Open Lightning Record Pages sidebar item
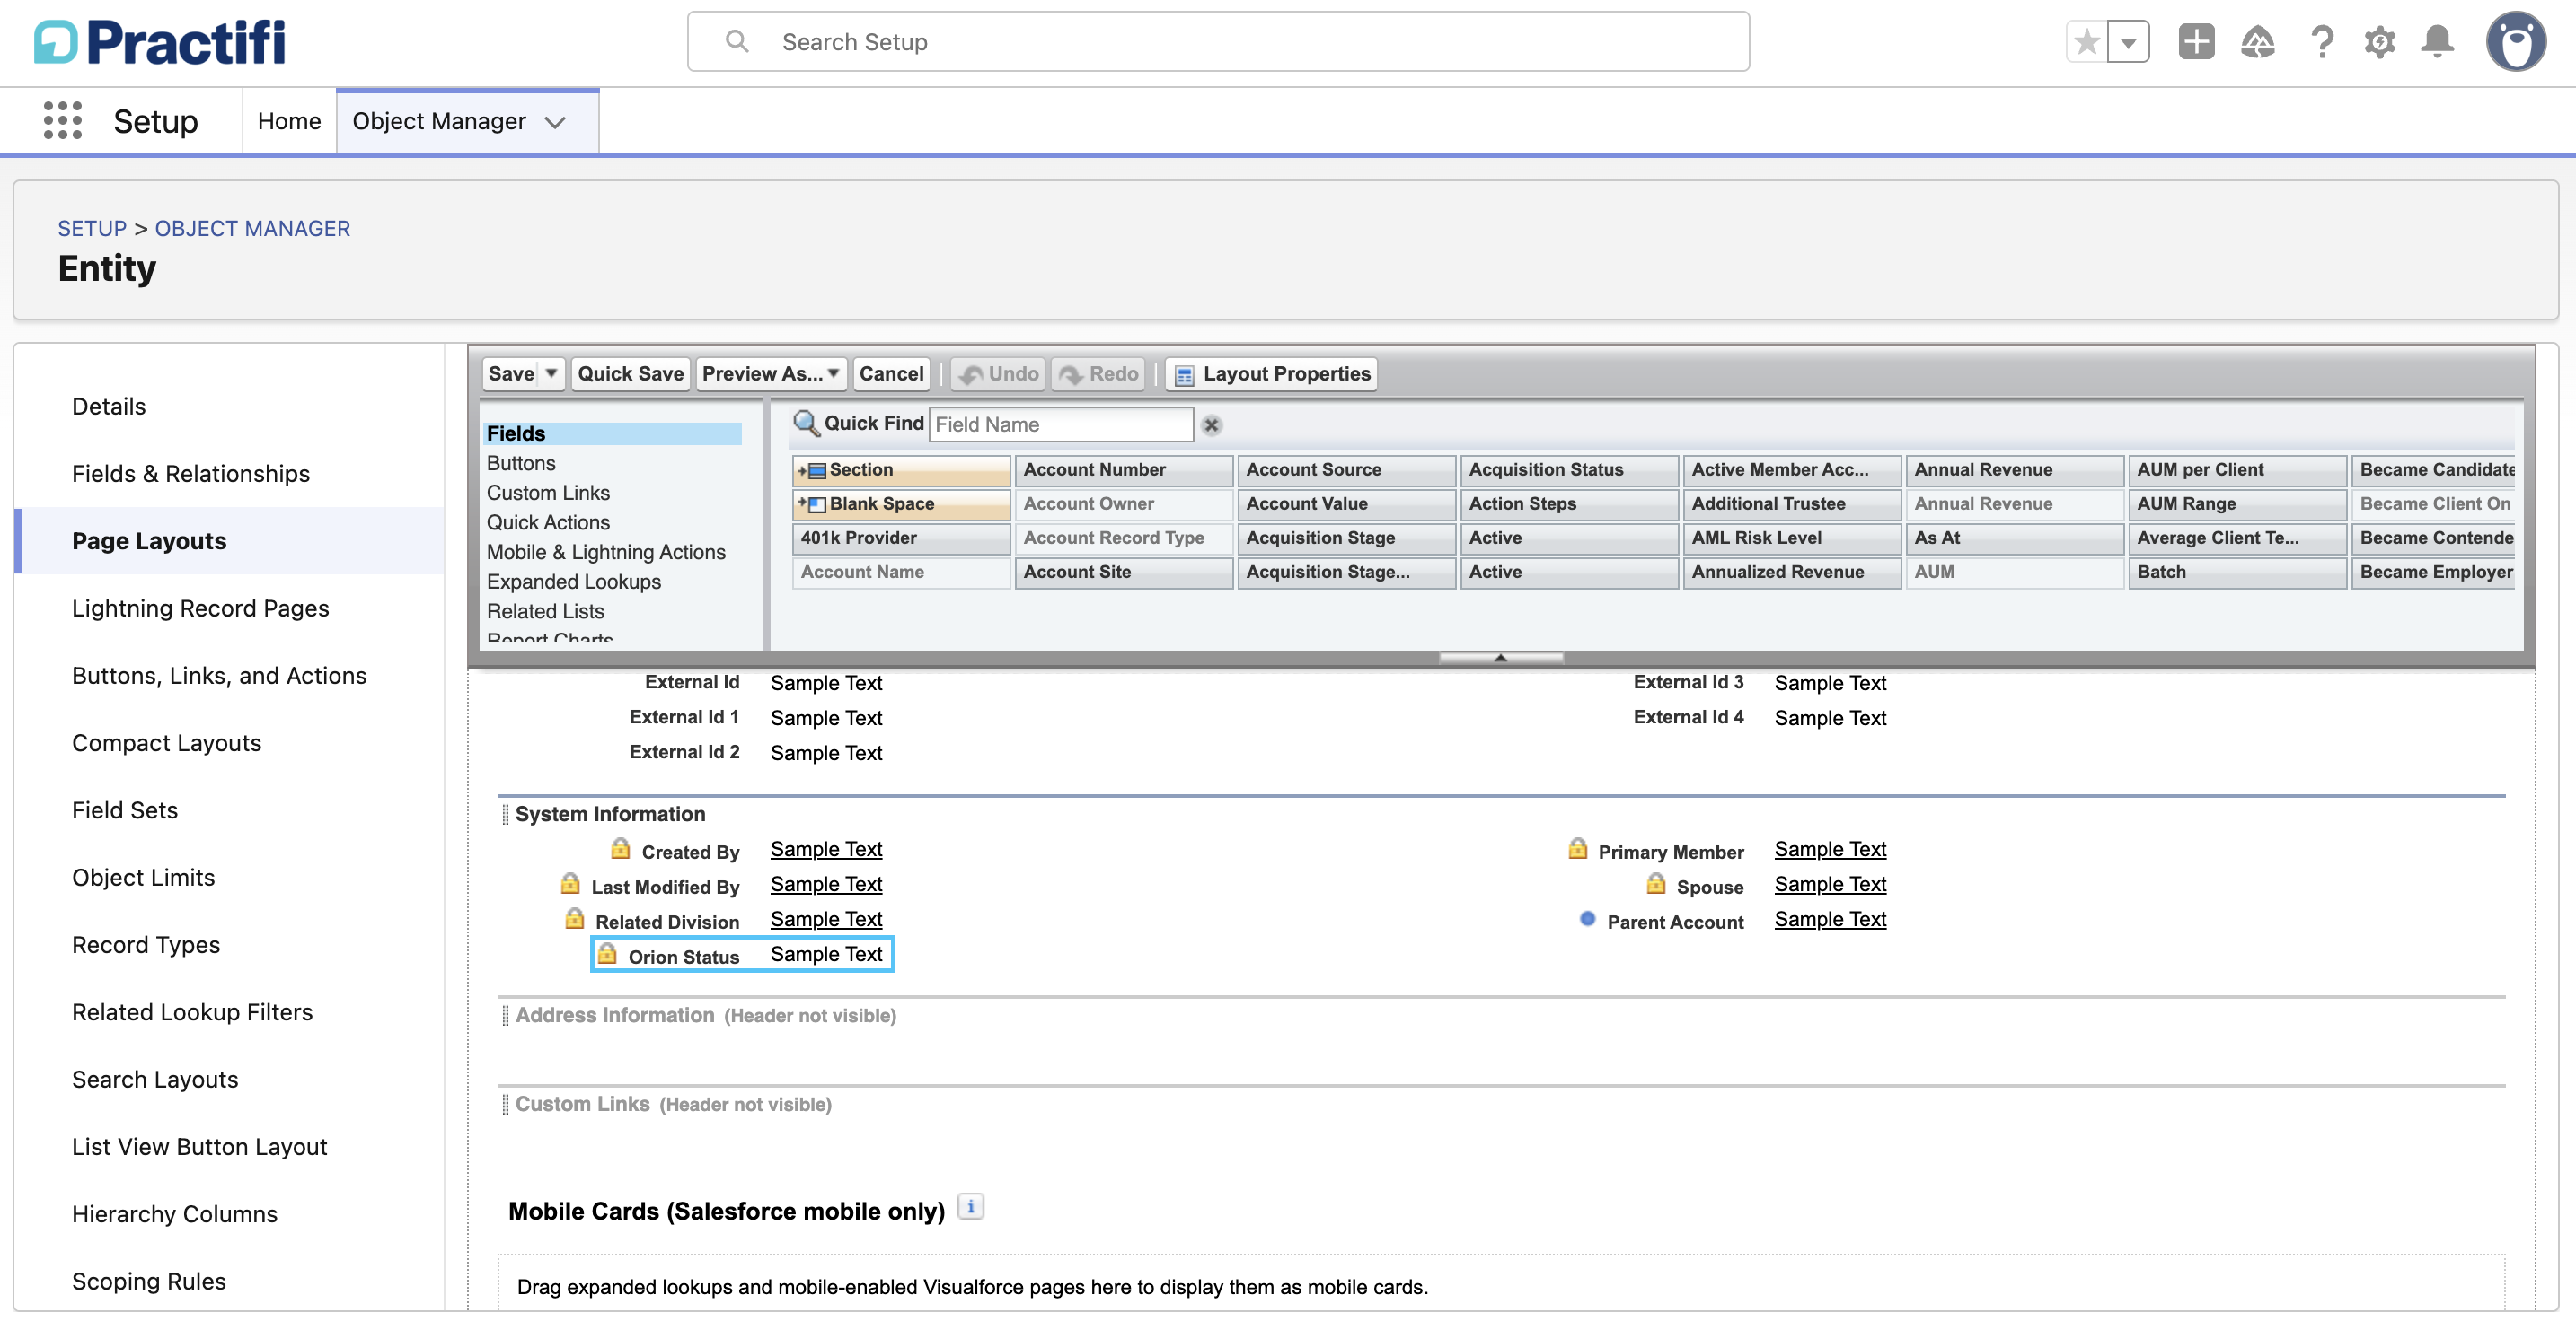 point(200,608)
